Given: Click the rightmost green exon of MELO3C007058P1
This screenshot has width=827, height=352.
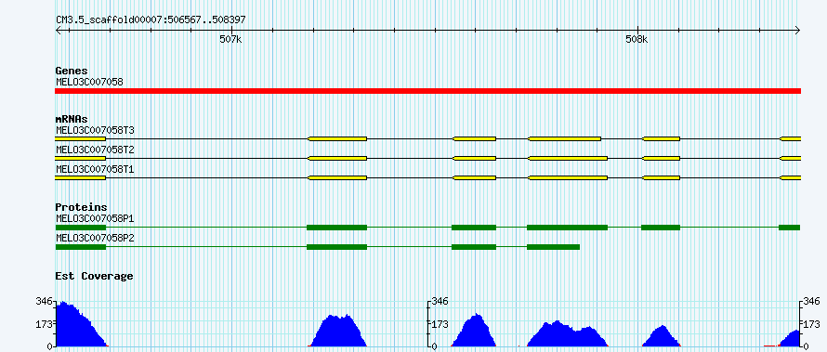Looking at the screenshot, I should coord(790,228).
